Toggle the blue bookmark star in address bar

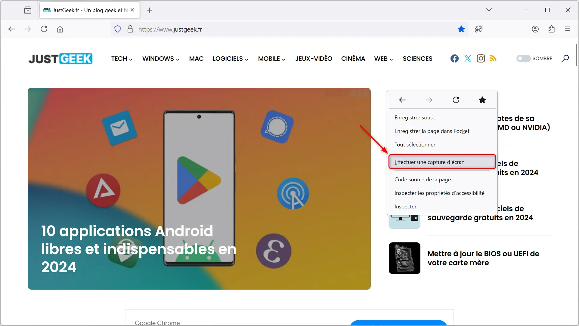click(x=461, y=29)
